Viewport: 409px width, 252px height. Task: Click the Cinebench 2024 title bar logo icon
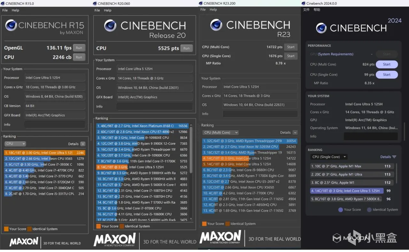click(x=304, y=4)
